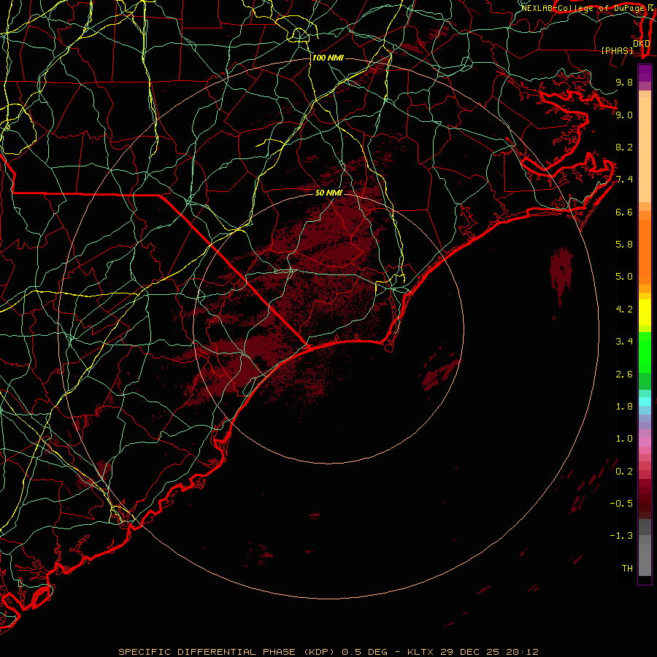This screenshot has height=657, width=657.
Task: Click the "29 DEC 25 20:12" timestamp
Action: (489, 652)
